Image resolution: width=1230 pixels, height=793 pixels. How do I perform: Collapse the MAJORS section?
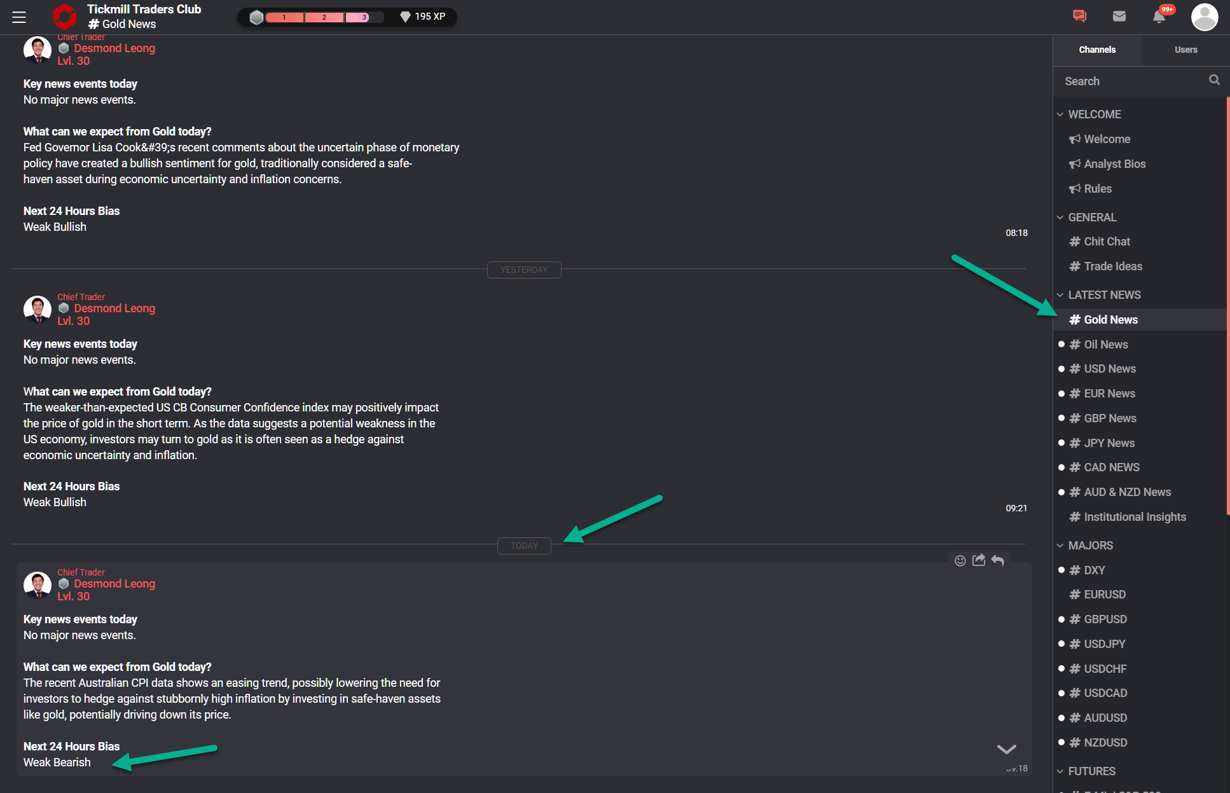pyautogui.click(x=1085, y=546)
